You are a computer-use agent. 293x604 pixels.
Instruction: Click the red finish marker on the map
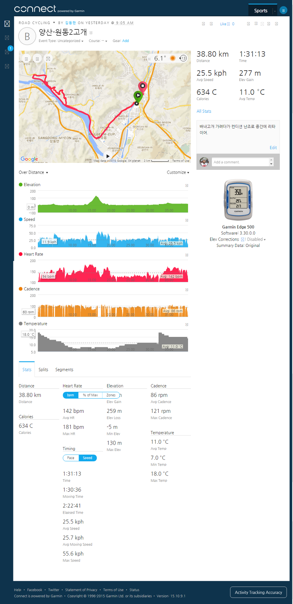[143, 87]
